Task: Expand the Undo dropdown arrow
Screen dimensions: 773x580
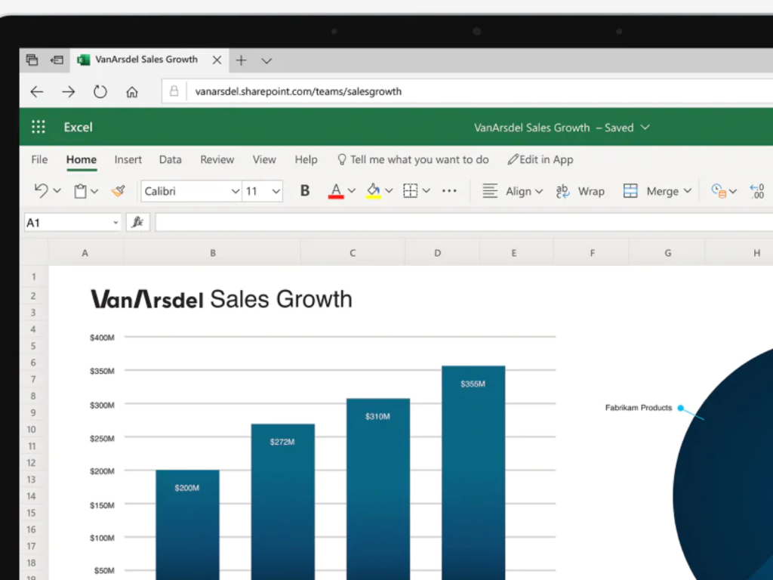Action: (x=57, y=191)
